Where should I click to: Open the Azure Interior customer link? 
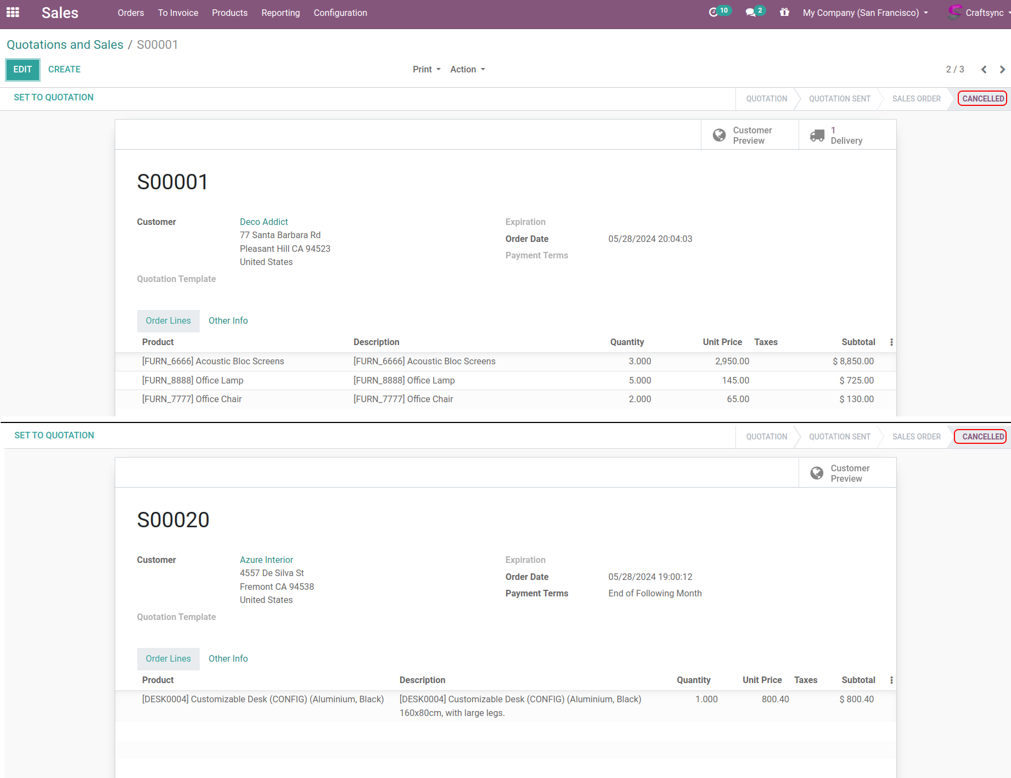pyautogui.click(x=266, y=560)
